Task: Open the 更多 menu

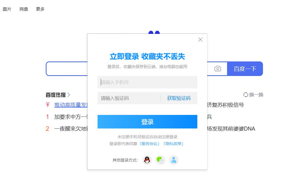Action: point(40,9)
